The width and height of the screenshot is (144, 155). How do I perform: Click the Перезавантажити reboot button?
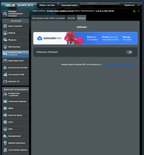(x=69, y=5)
